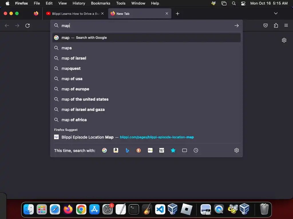Open the Extensions puzzle icon

(x=276, y=25)
